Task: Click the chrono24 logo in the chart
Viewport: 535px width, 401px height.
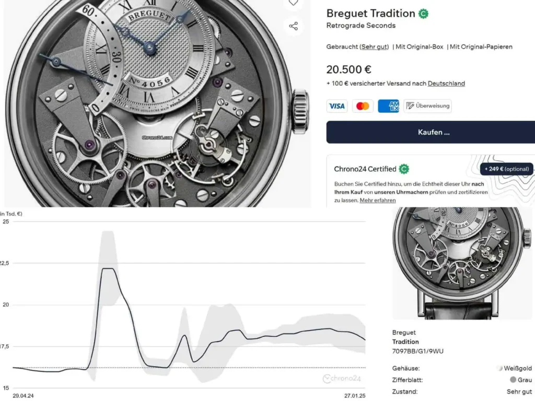Action: [342, 379]
